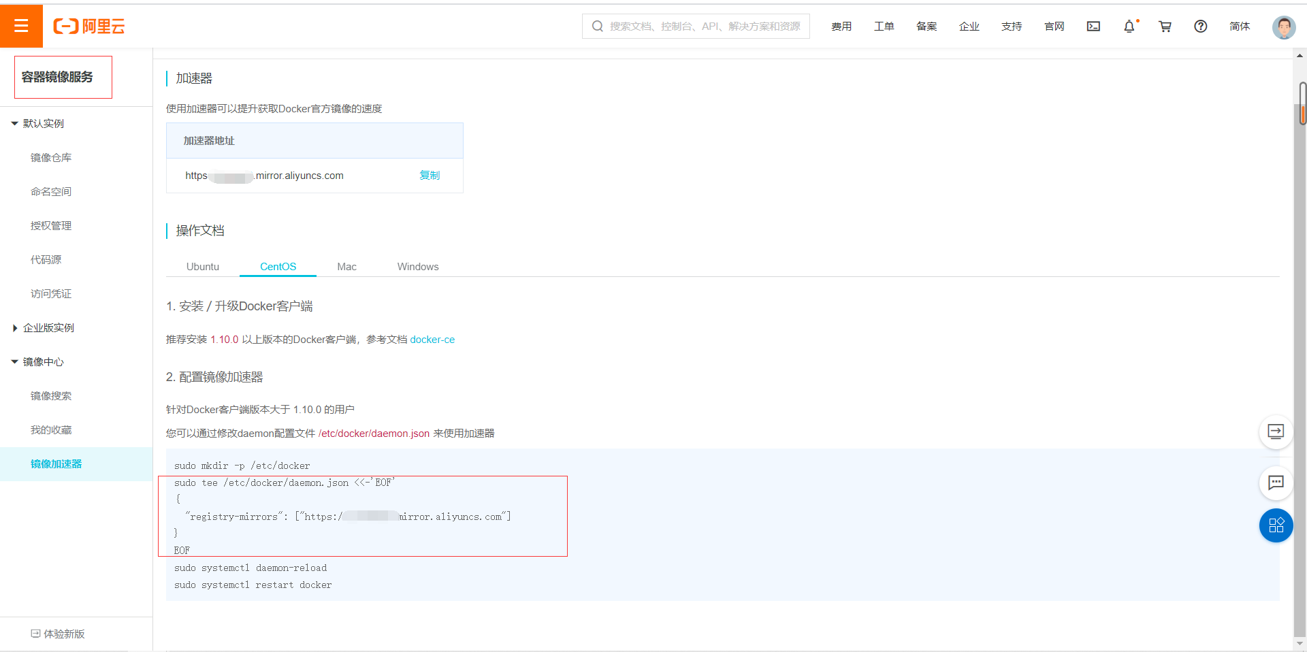Screen dimensions: 1307x652
Task: Open the 费用 menu
Action: pyautogui.click(x=841, y=27)
